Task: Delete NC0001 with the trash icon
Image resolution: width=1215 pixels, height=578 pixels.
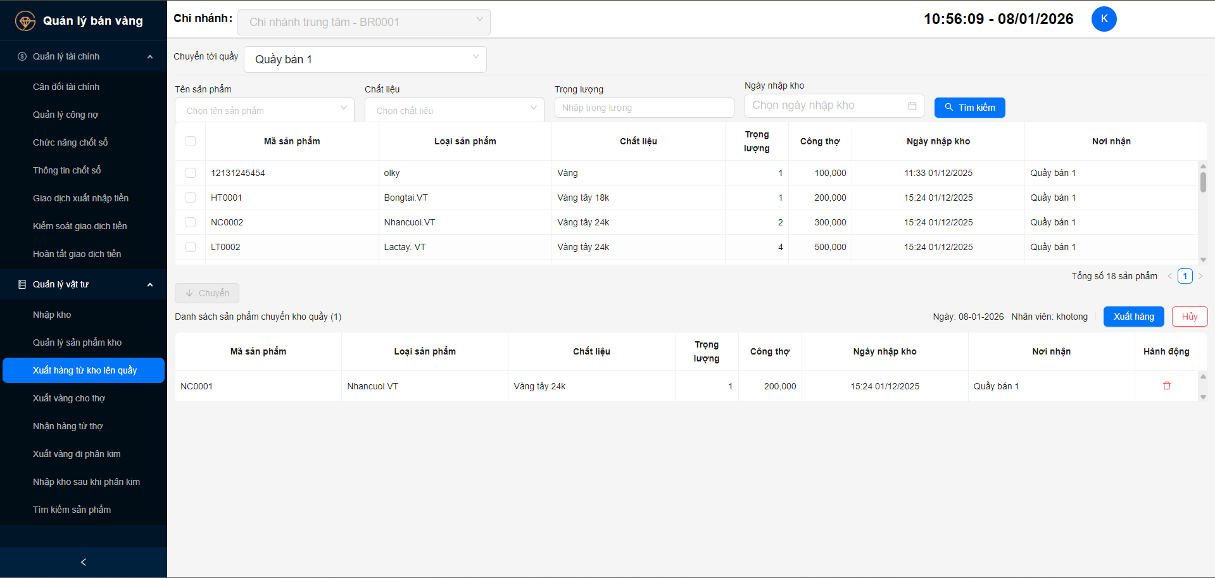Action: (x=1166, y=386)
